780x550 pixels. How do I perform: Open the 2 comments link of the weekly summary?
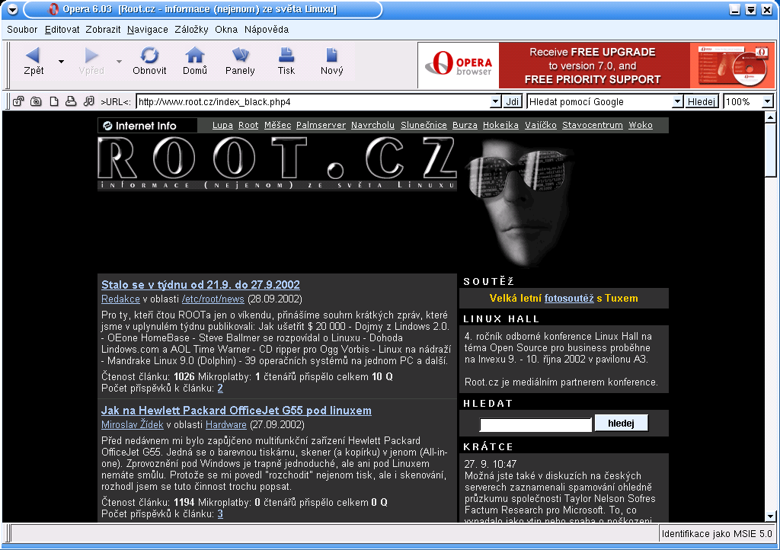point(220,389)
